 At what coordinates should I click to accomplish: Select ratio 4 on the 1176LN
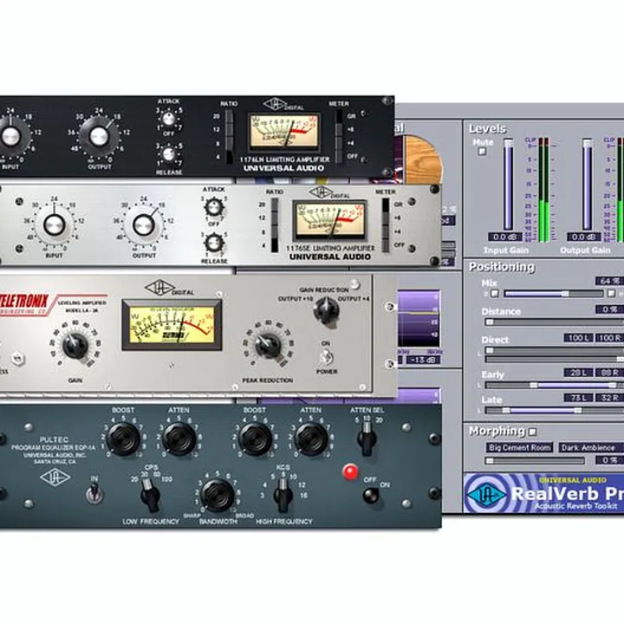tap(229, 157)
